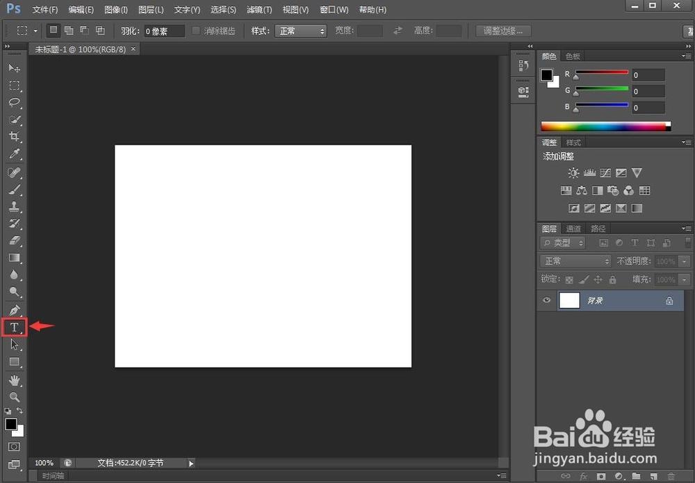Switch to the 色板 tab
Image resolution: width=695 pixels, height=483 pixels.
click(x=573, y=56)
